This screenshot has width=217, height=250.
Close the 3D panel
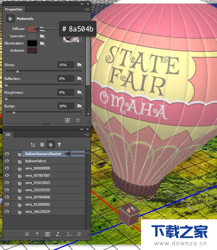pos(88,129)
